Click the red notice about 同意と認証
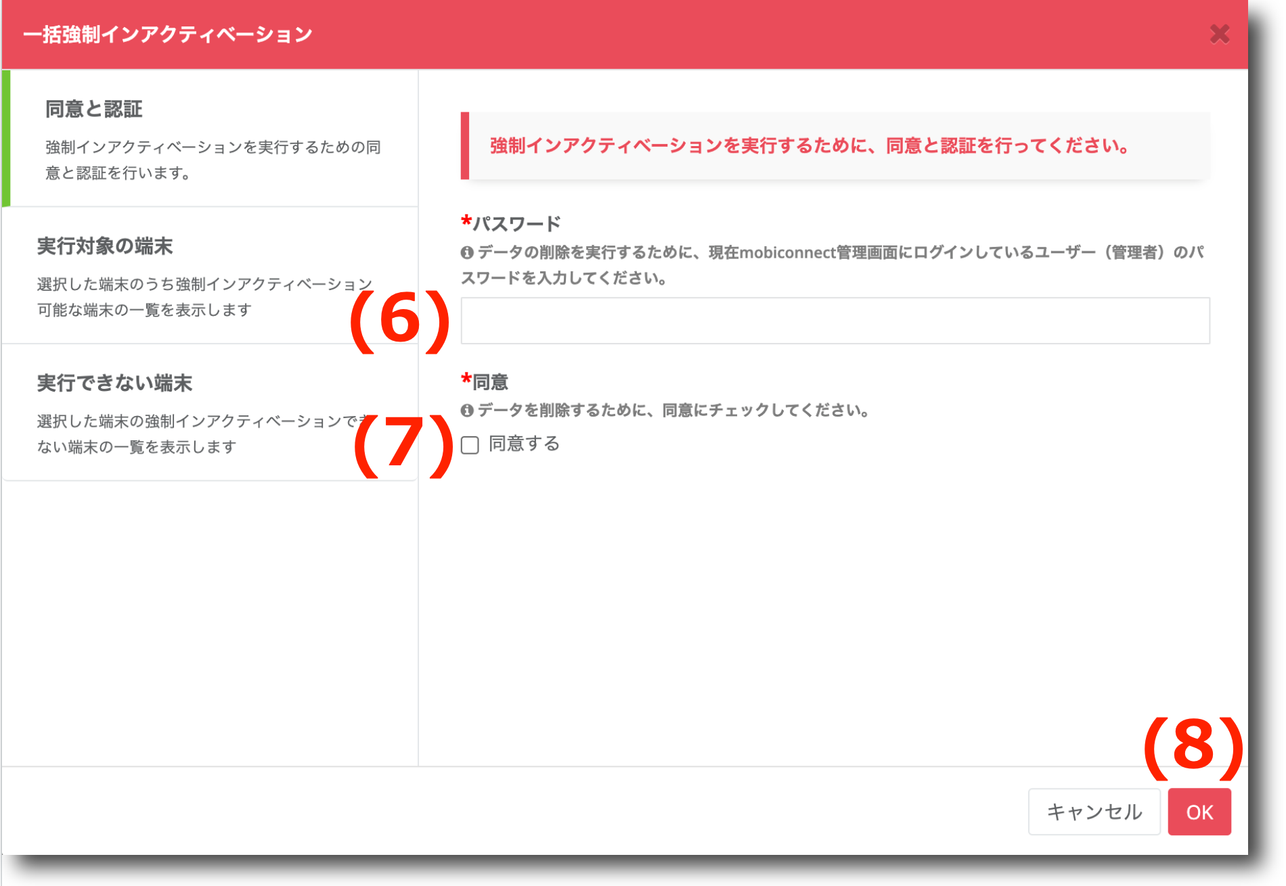1286x886 pixels. tap(835, 145)
